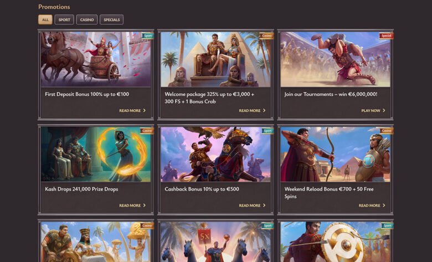This screenshot has width=432, height=262.
Task: Open Read More for Kash Drops
Action: point(132,206)
